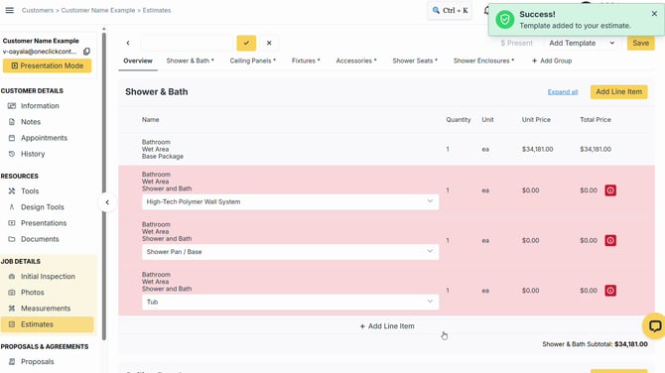Open Notes in sidebar
Image resolution: width=665 pixels, height=373 pixels.
tap(31, 122)
